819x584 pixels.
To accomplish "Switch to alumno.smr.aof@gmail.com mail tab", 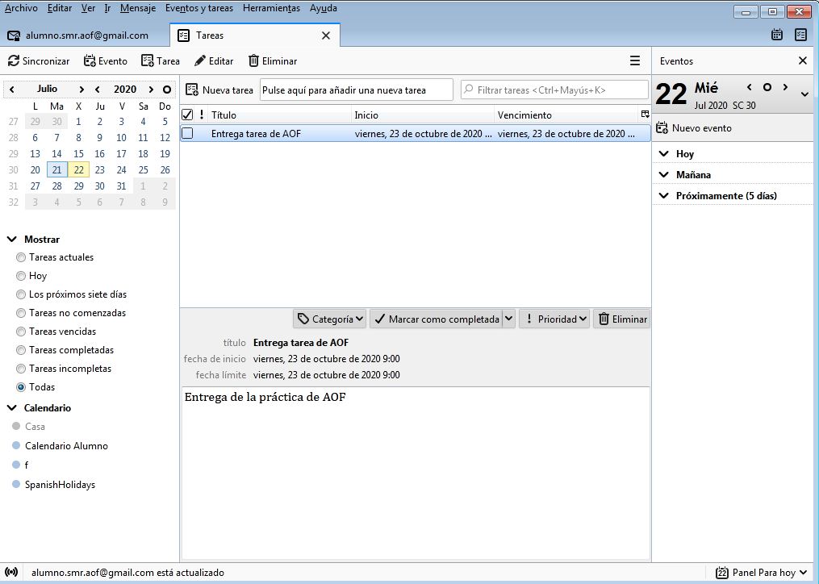I will point(85,35).
